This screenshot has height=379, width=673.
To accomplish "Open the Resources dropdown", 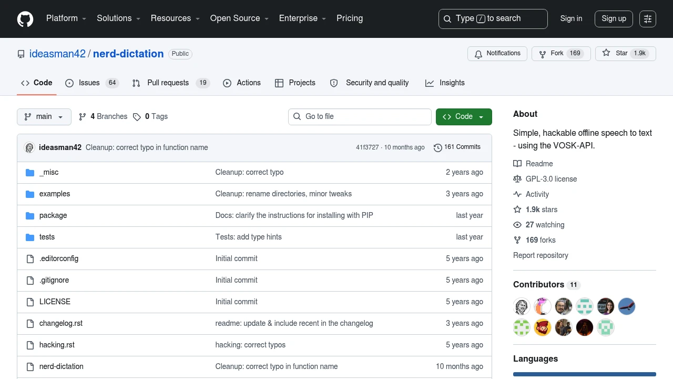I will [x=176, y=18].
